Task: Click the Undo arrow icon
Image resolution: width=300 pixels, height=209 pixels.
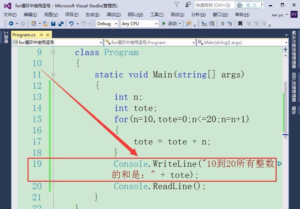Action: (71, 24)
